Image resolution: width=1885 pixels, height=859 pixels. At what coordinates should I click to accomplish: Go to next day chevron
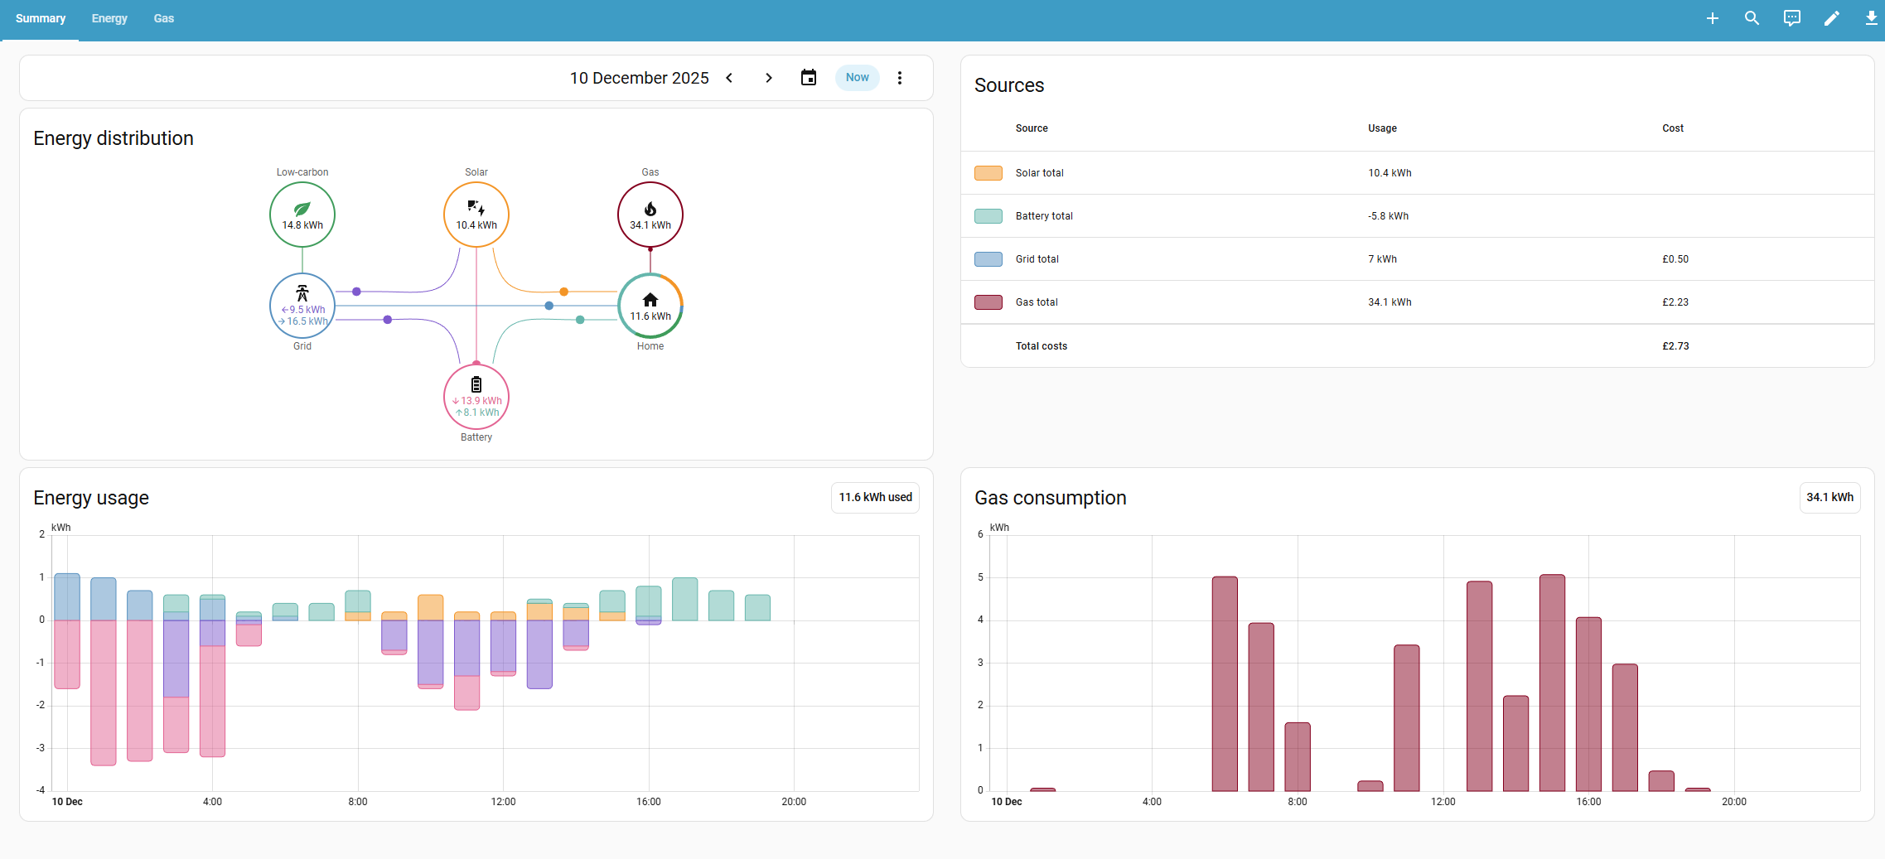point(769,78)
